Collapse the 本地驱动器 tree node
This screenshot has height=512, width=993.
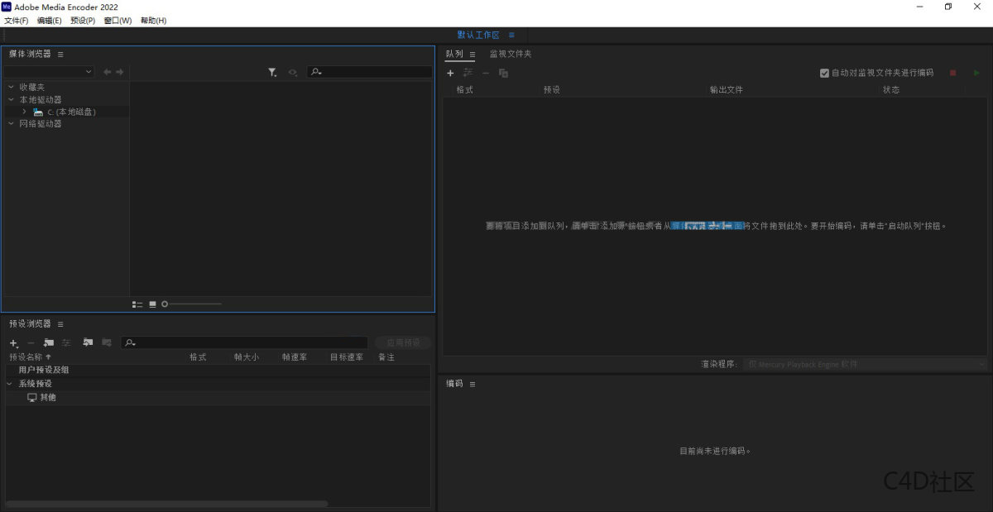(11, 99)
